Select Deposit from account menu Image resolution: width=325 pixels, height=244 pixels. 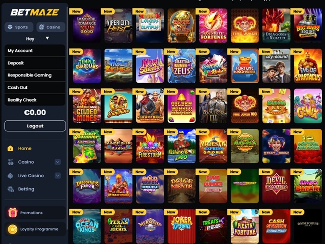tap(35, 63)
